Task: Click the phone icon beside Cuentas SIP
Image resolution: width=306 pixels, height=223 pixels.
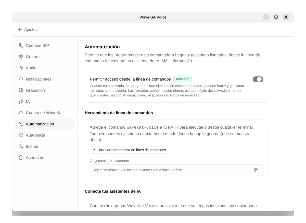Action: coord(21,46)
